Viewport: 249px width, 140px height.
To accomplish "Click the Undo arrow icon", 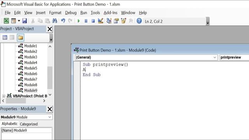I will 63,21.
